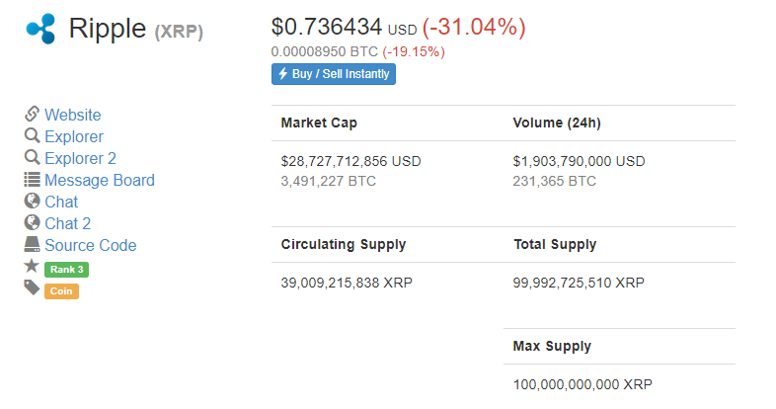The width and height of the screenshot is (776, 409).
Task: Click the list icon beside Message Board
Action: [32, 179]
